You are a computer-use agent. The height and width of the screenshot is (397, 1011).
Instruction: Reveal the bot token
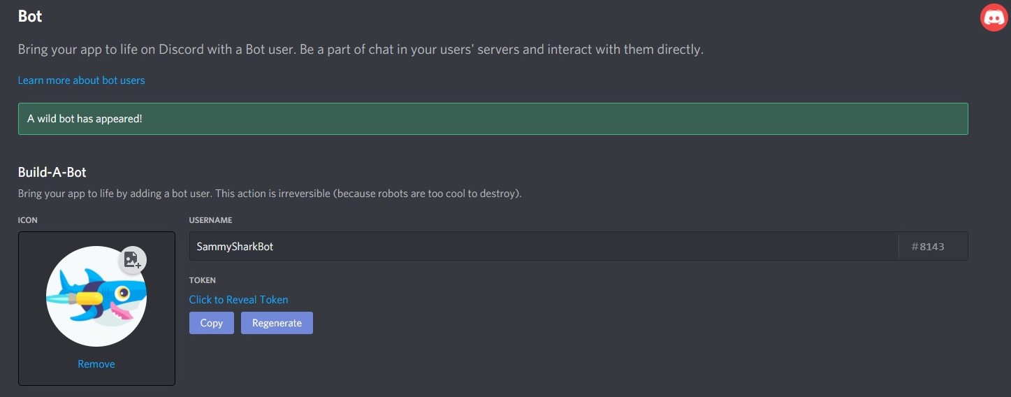238,300
